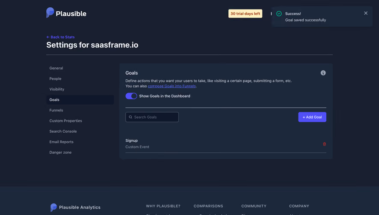The image size is (379, 215).
Task: Click the Goal saved successfully message
Action: tap(305, 20)
